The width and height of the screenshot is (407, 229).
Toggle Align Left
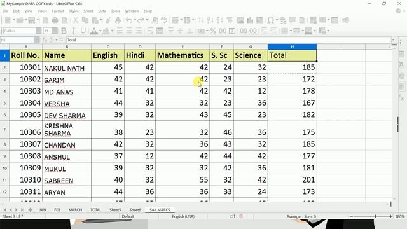(x=120, y=31)
